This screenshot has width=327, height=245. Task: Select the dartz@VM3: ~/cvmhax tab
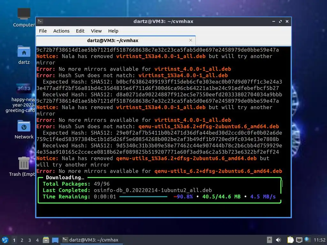pos(116,41)
